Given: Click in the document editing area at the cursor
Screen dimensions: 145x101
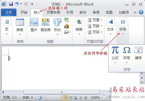Looking at the screenshot, I should tap(9, 58).
